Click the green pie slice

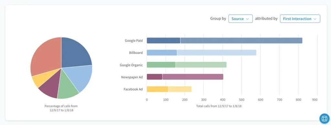click(x=67, y=88)
